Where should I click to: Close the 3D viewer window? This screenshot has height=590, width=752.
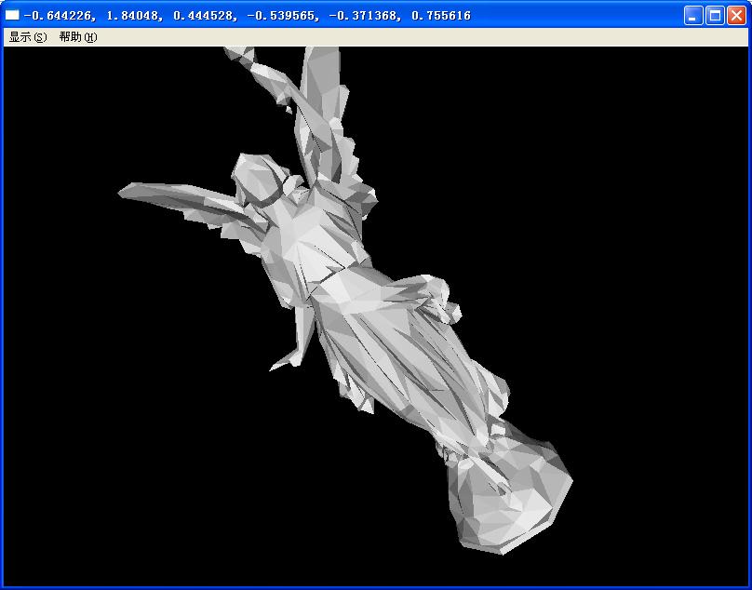pyautogui.click(x=736, y=15)
